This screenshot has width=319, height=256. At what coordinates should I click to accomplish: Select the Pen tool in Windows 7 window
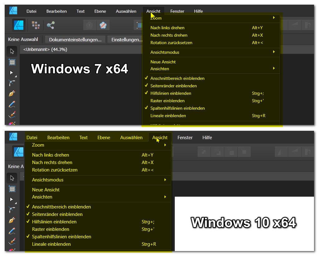click(x=12, y=94)
